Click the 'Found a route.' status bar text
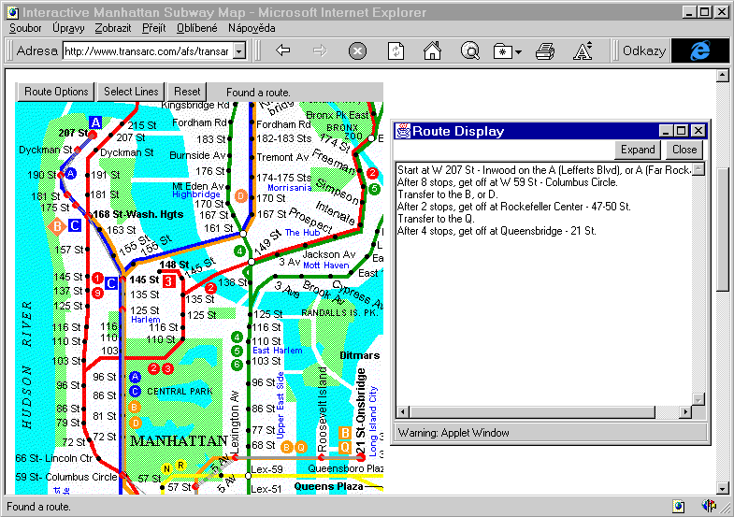734x517 pixels. (38, 507)
